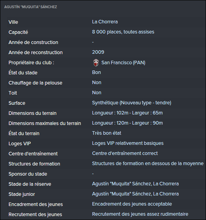Image resolution: width=206 pixels, height=220 pixels.
Task: Select the Année de reconstruction 2009 value
Action: click(x=98, y=52)
